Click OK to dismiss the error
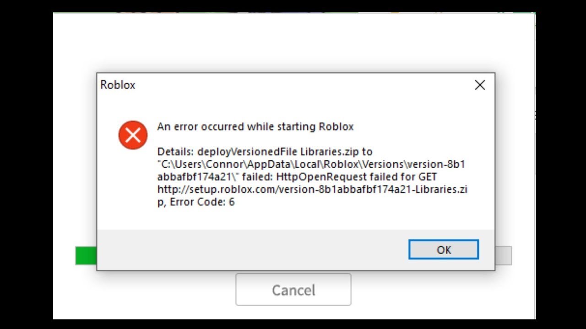This screenshot has width=586, height=329. tap(444, 250)
